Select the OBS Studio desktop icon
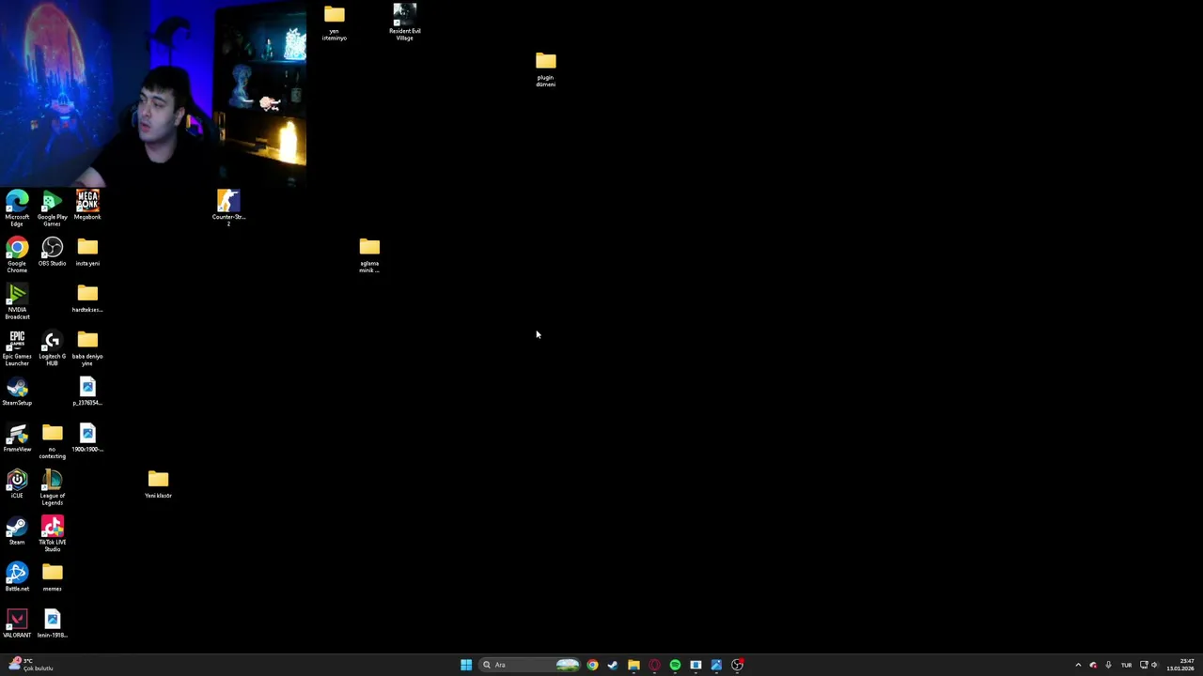The width and height of the screenshot is (1203, 676). [x=53, y=252]
